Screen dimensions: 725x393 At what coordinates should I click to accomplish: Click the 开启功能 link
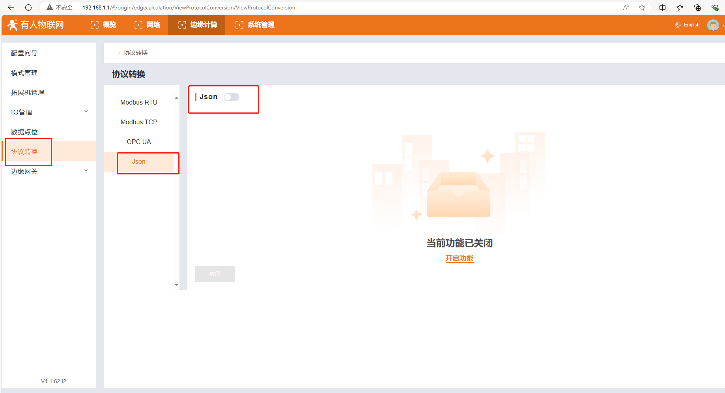point(460,258)
